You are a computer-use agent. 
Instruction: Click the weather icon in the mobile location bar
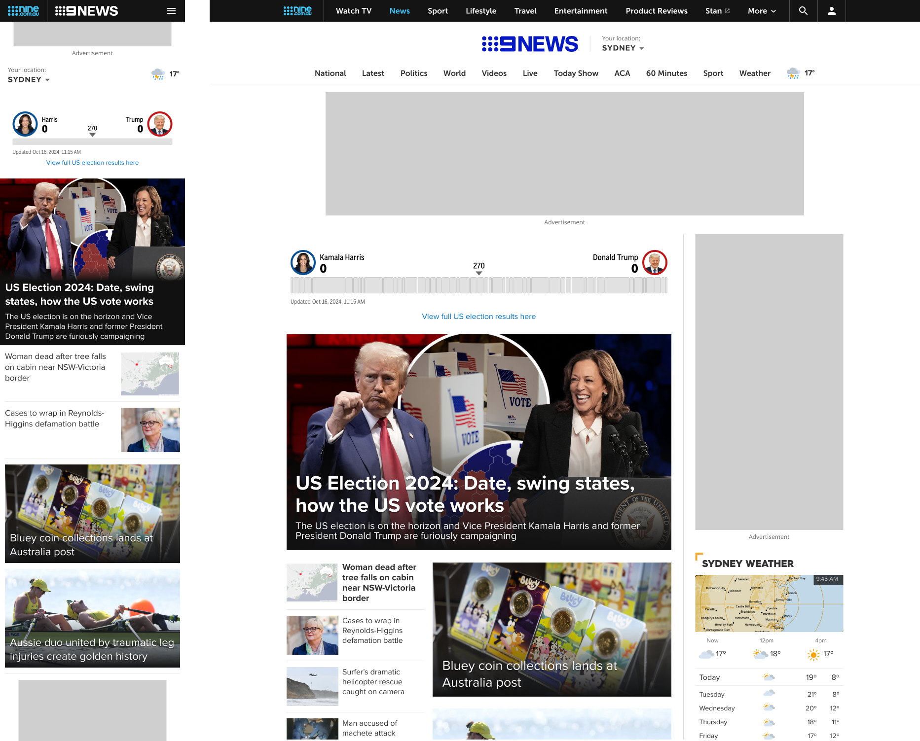pyautogui.click(x=158, y=74)
